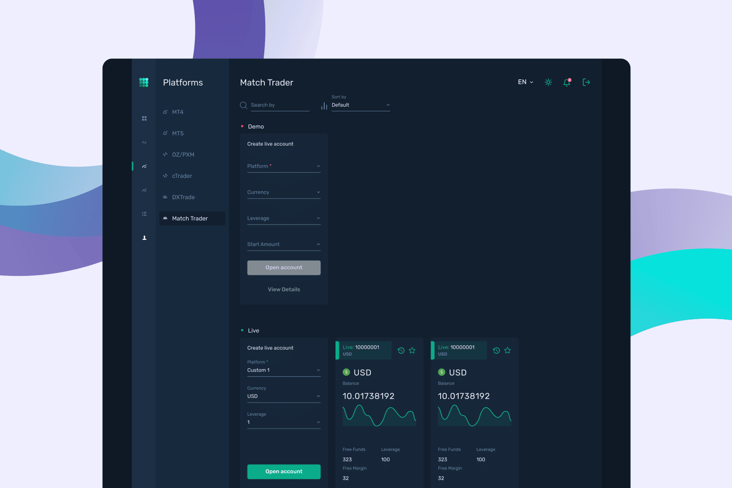Star the first Live 10000001 card

412,351
